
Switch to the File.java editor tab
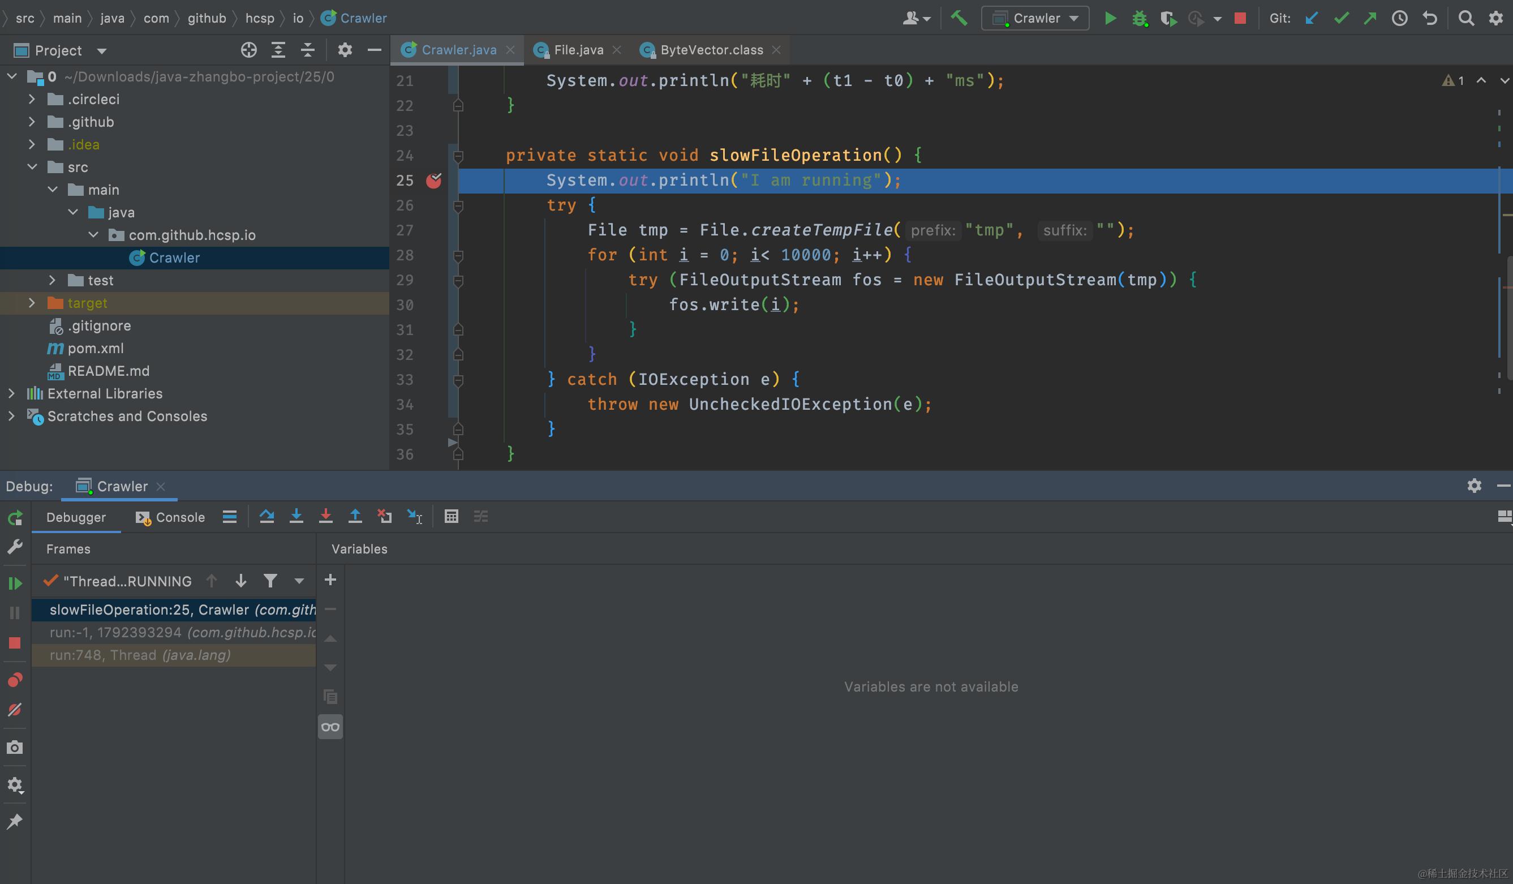[578, 50]
